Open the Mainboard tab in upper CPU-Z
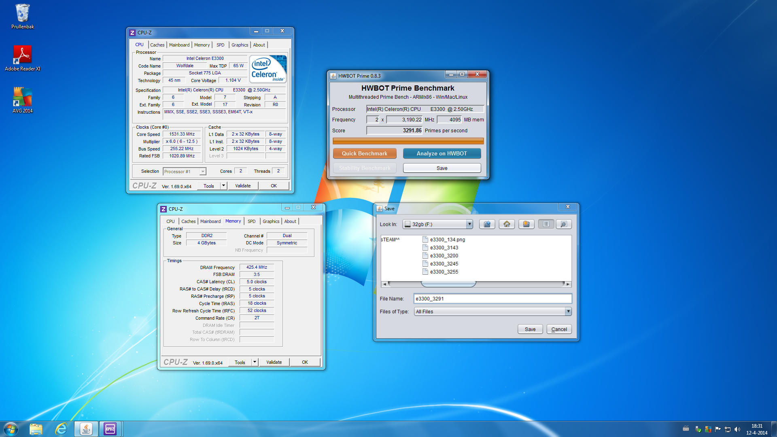This screenshot has height=437, width=777. (x=179, y=45)
